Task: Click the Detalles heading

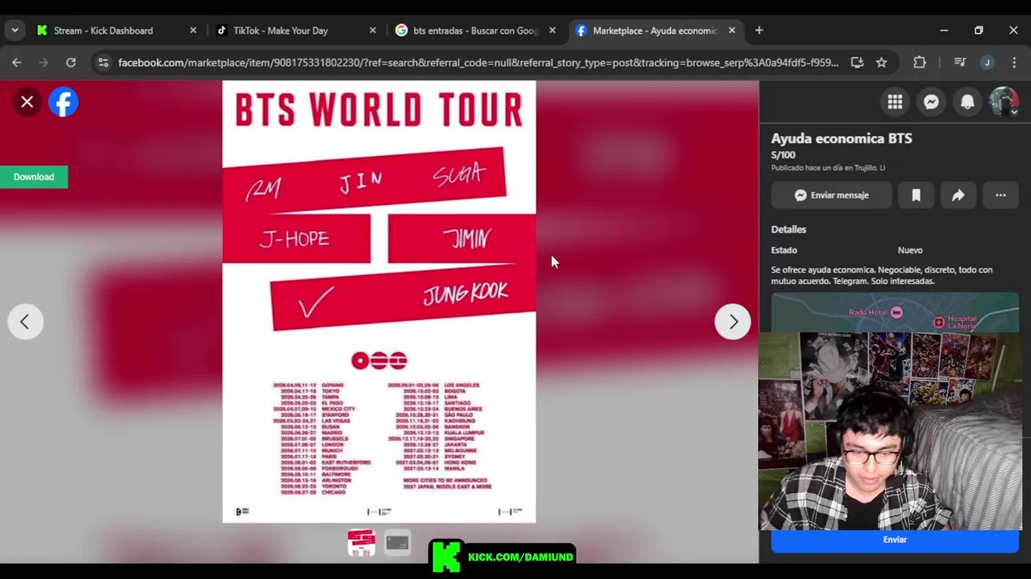Action: 789,229
